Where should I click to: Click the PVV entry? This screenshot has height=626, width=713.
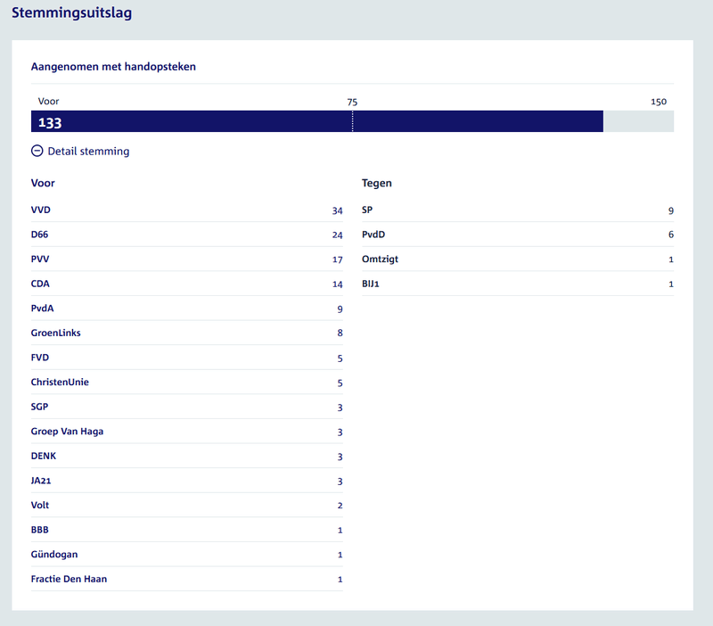41,259
